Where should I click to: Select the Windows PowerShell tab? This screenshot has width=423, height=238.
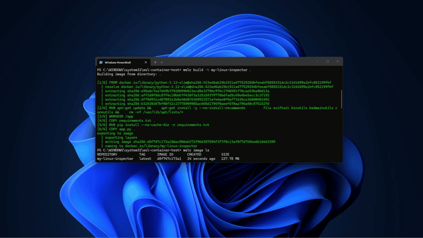(123, 62)
